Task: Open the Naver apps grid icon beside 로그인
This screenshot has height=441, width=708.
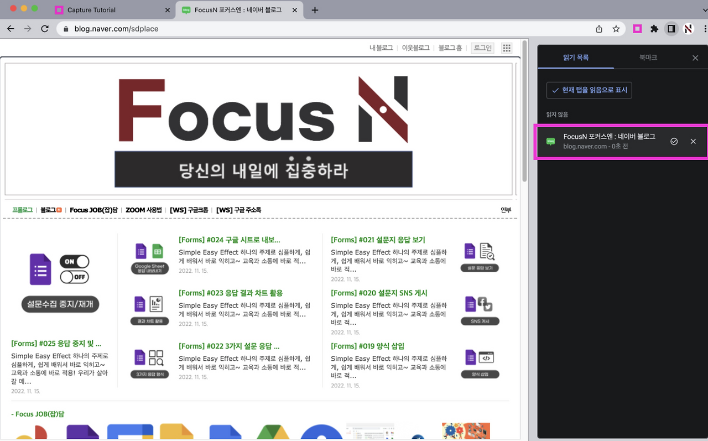Action: 506,48
